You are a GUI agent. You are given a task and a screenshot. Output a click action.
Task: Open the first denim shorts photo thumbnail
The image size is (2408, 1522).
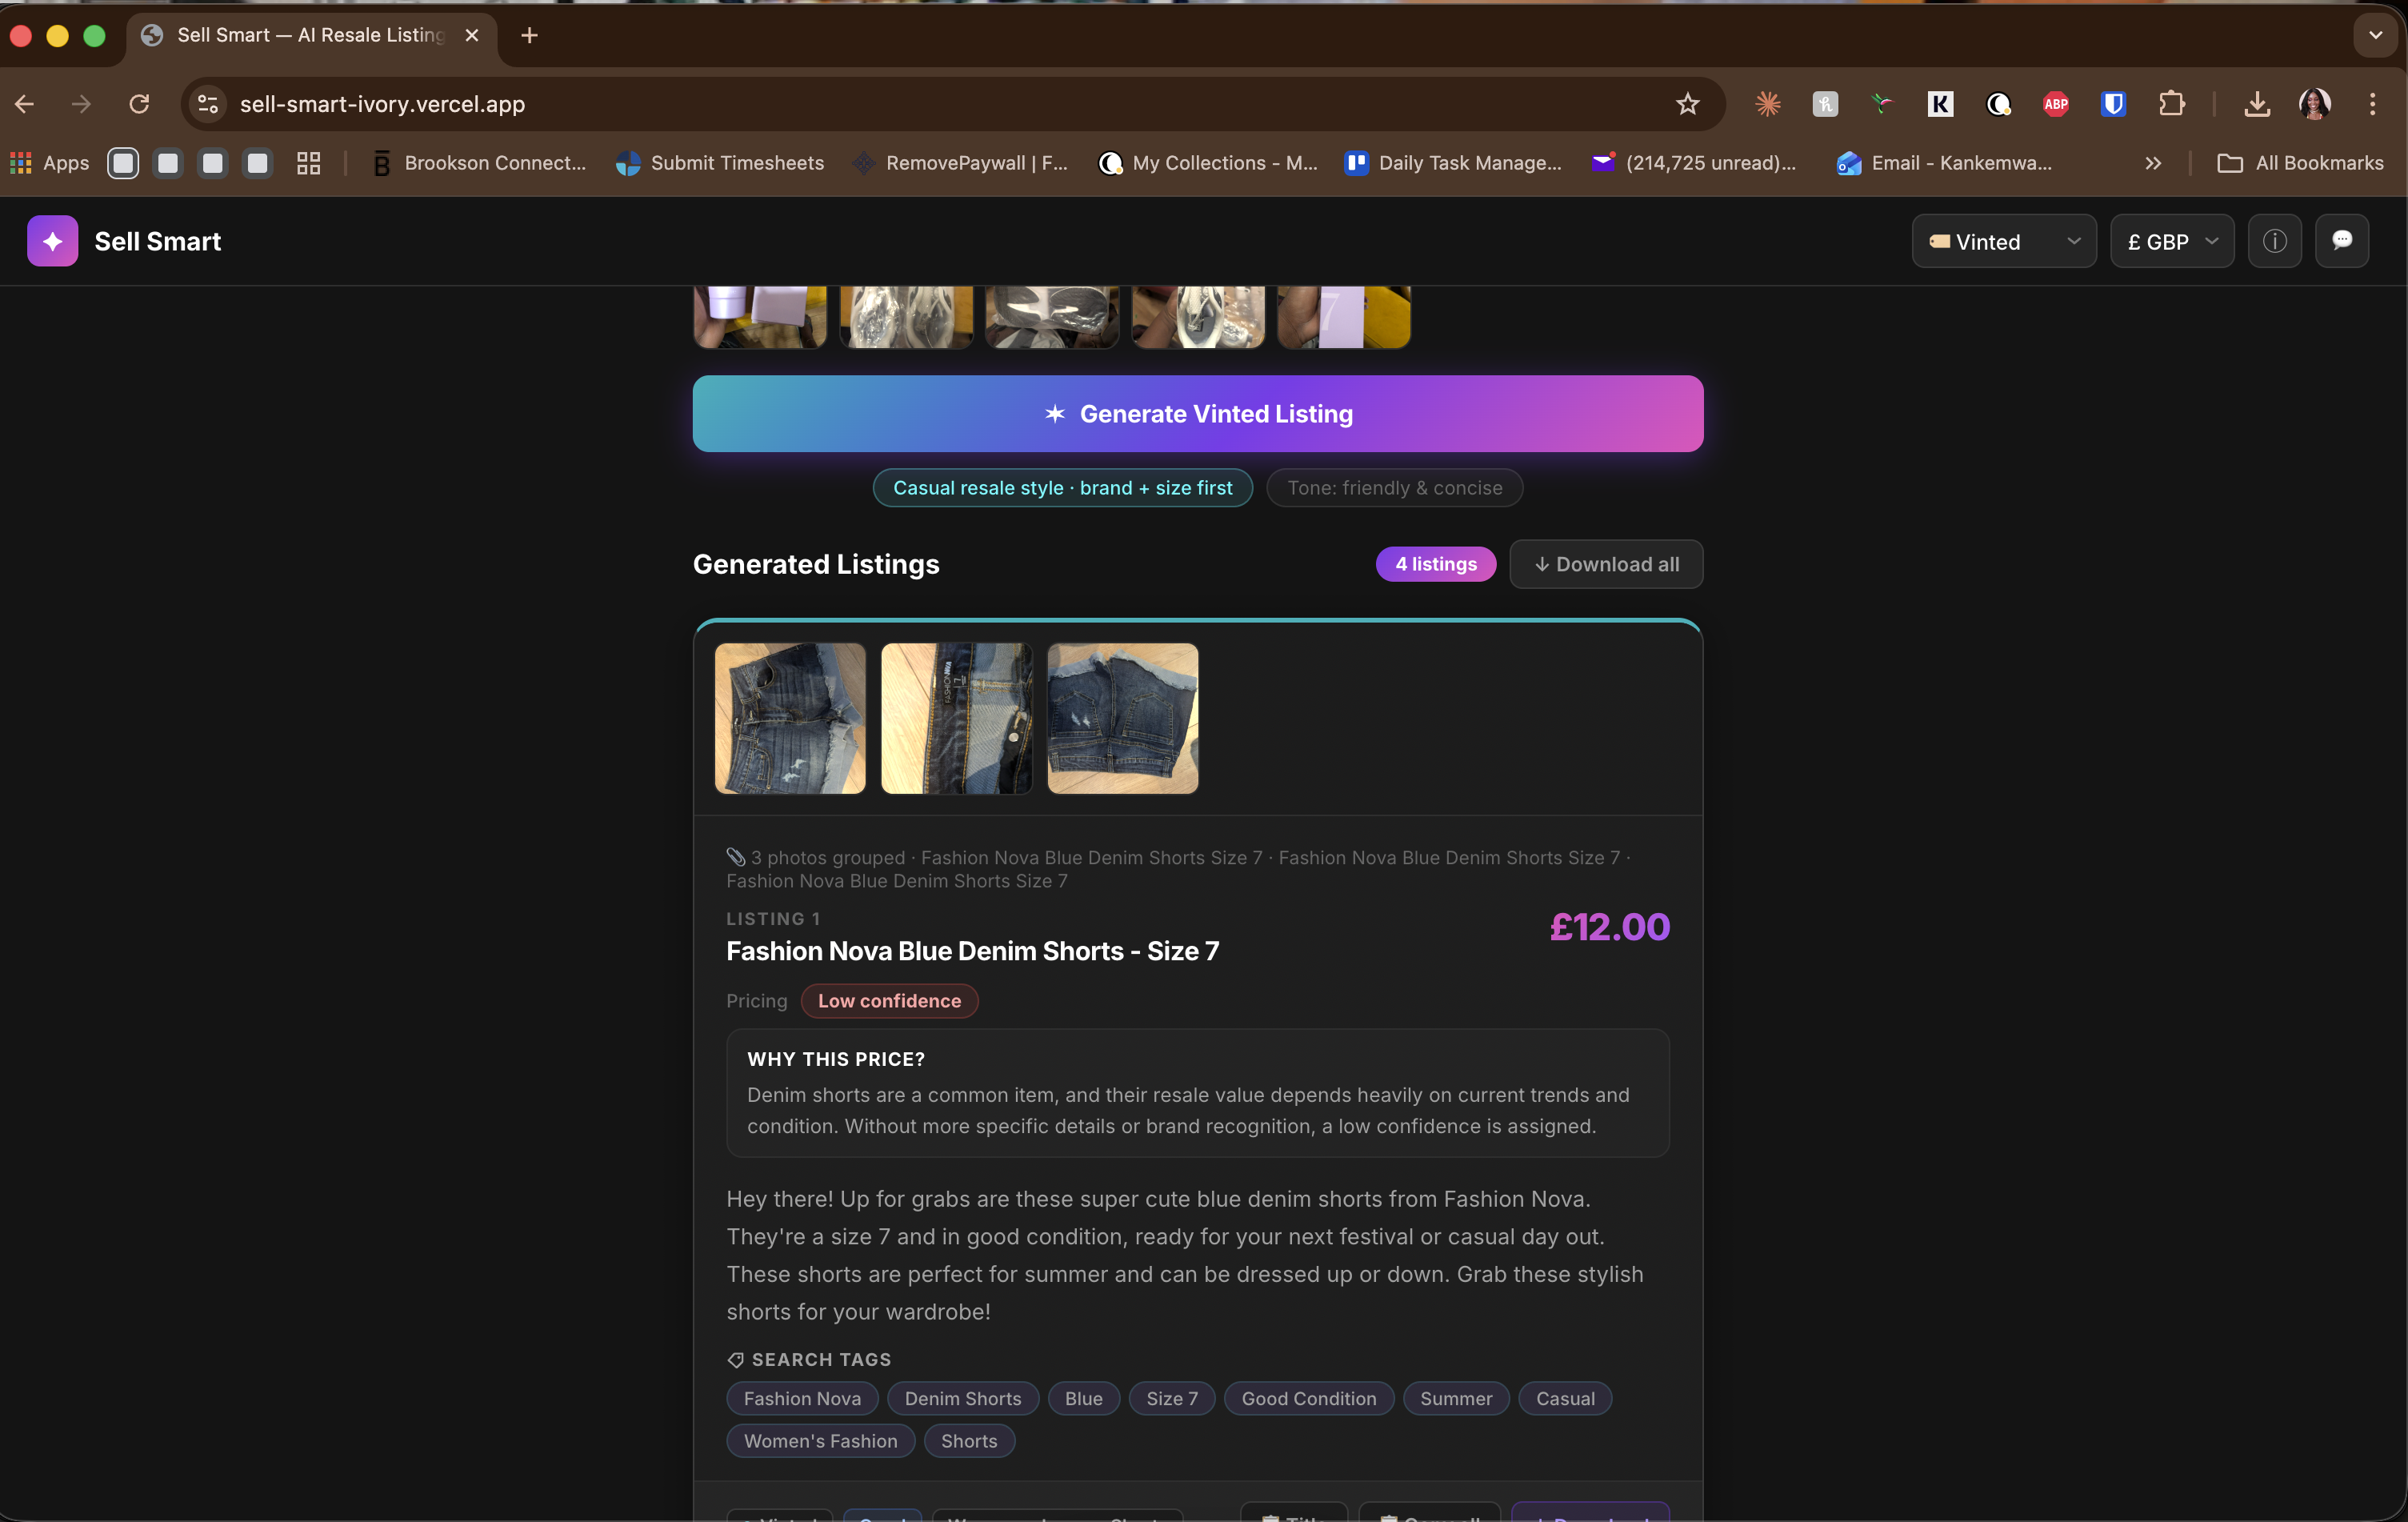click(790, 718)
